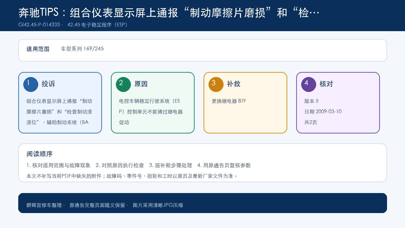
Task: Click the cause text 电控车辆稳定行驶系统
Action: [144, 101]
